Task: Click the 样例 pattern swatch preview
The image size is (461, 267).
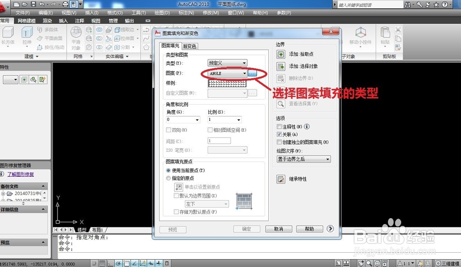Action: pos(227,83)
